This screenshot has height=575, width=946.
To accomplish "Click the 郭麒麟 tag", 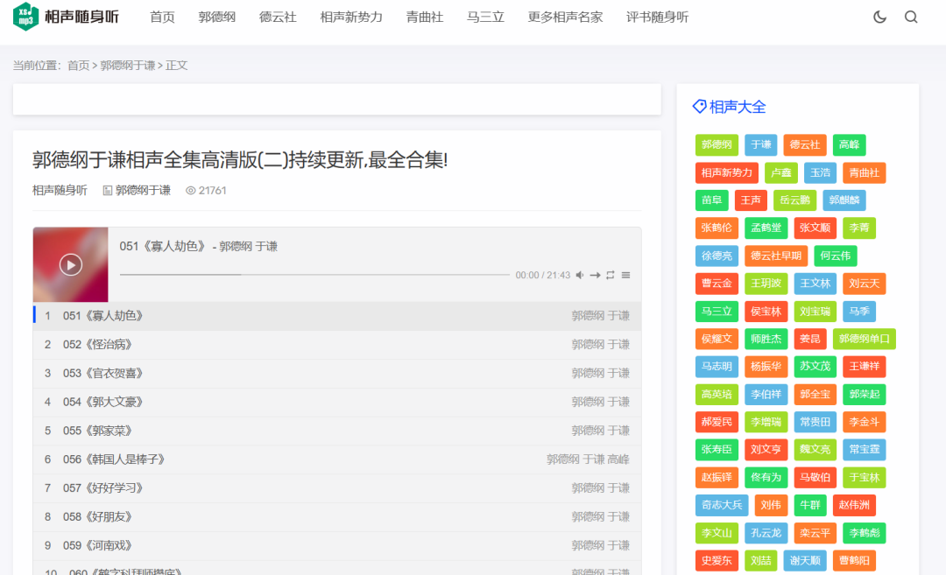I will point(844,200).
